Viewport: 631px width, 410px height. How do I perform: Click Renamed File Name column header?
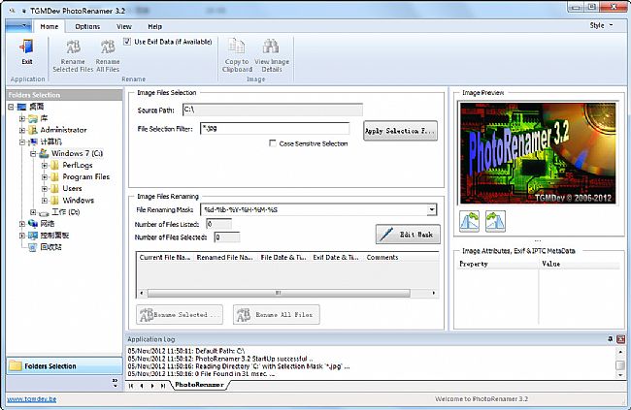pyautogui.click(x=225, y=257)
